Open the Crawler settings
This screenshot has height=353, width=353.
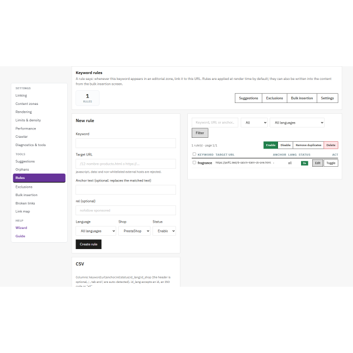[22, 137]
